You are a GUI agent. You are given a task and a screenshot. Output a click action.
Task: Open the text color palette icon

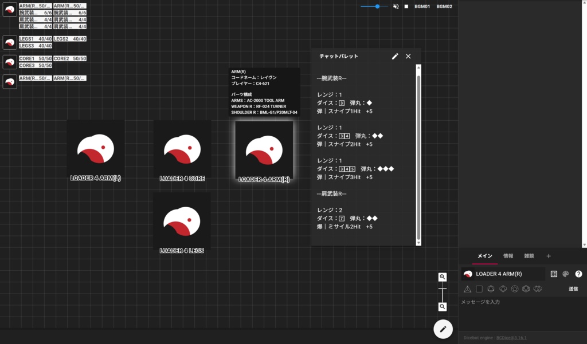pos(566,274)
